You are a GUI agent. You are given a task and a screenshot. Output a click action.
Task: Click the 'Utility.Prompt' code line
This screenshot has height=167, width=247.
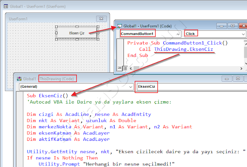(x=107, y=164)
